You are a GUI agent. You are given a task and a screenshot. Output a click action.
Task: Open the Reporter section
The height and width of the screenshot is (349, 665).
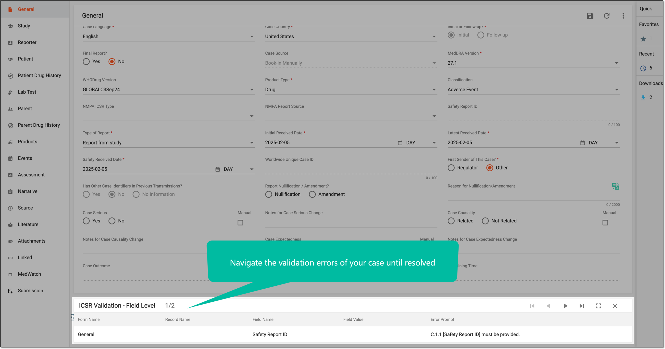click(35, 42)
